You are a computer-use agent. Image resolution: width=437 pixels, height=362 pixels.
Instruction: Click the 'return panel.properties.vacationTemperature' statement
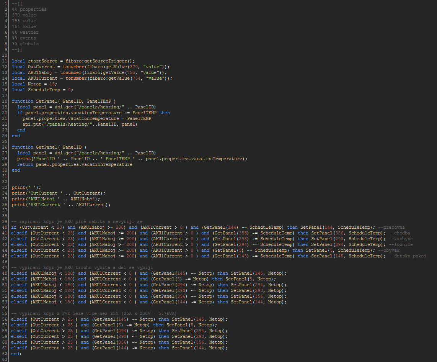point(75,164)
